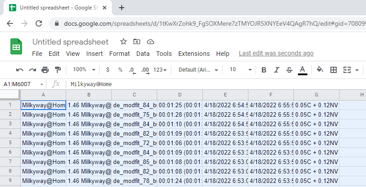
Task: Open the Last edit was seconds ago link
Action: tap(276, 54)
